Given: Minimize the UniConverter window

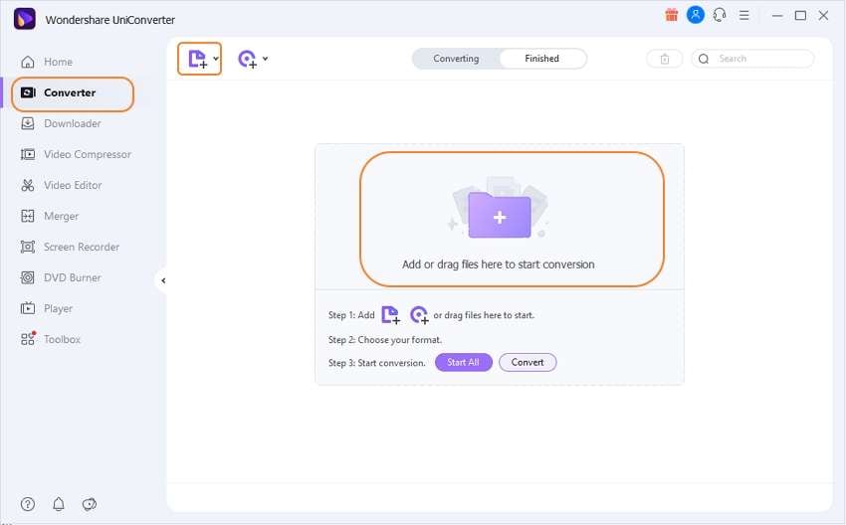Looking at the screenshot, I should tap(777, 16).
